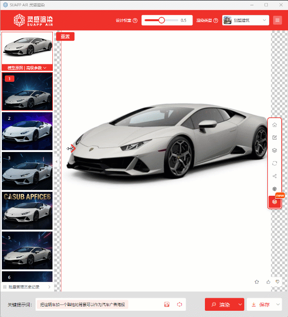This screenshot has width=288, height=317.
Task: Open the hamburger menu in red header
Action: pos(277,20)
